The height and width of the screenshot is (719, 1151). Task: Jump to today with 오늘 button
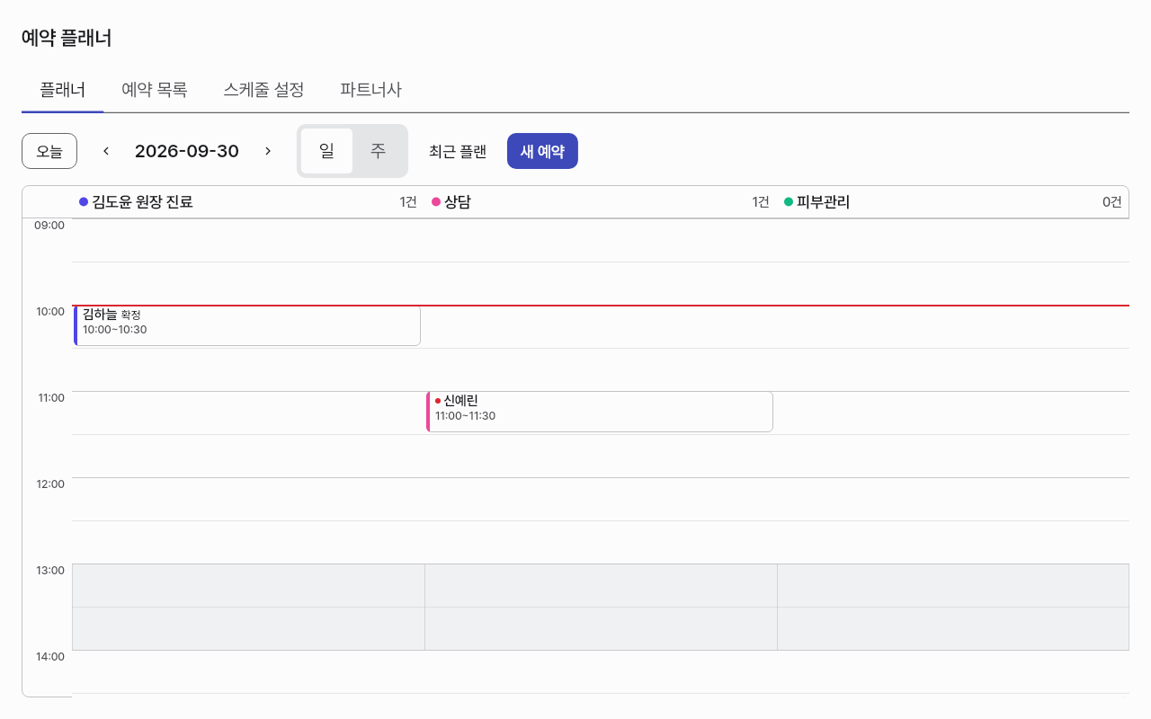tap(49, 151)
